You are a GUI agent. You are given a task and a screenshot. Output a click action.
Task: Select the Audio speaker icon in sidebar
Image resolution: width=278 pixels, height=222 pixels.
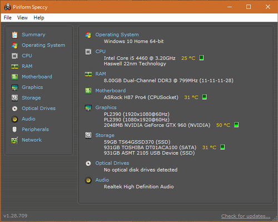tap(14, 119)
